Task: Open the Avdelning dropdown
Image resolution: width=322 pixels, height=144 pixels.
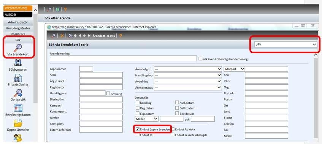Action: 188,81
